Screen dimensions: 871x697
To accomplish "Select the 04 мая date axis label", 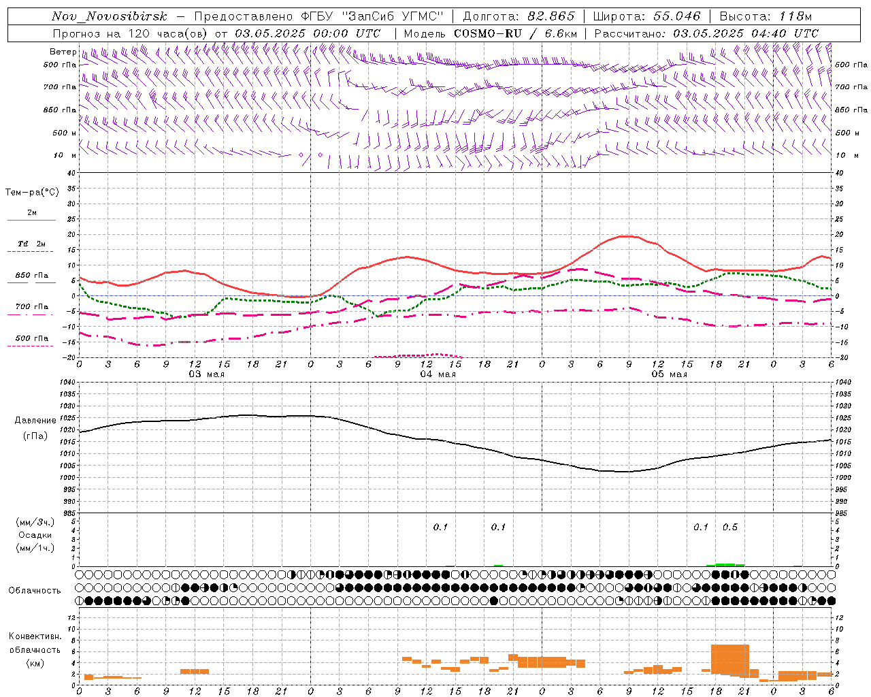I will (438, 374).
